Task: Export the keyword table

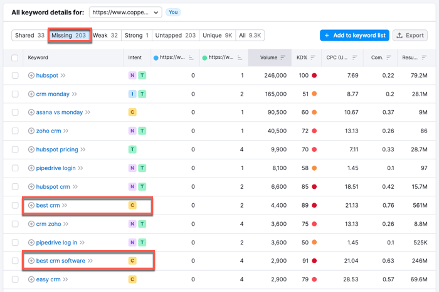Action: (x=410, y=36)
